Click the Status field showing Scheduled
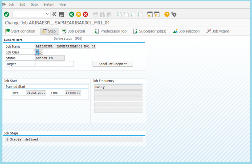The height and width of the screenshot is (164, 252). coord(50,58)
